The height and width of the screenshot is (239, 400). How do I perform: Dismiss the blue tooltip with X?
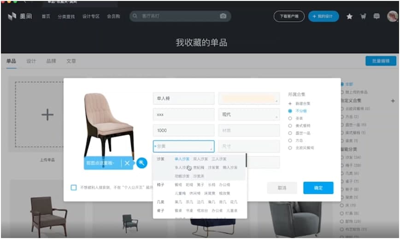127,163
